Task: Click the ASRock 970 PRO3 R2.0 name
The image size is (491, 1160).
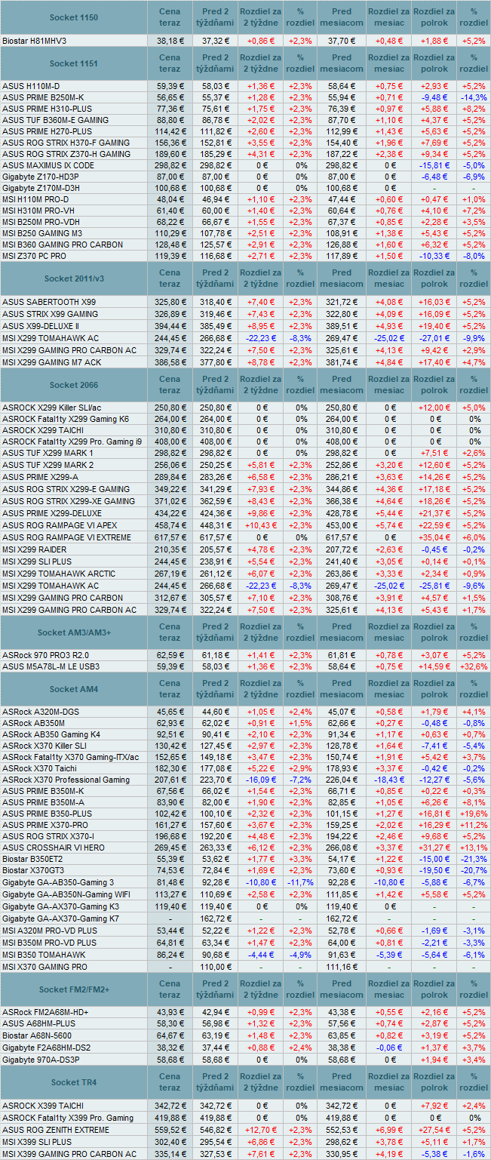Action: click(x=45, y=654)
